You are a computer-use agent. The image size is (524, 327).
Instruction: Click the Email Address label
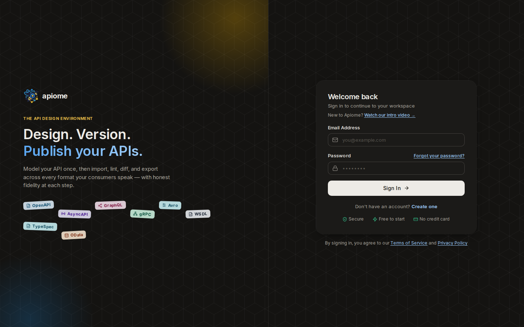[x=344, y=128]
